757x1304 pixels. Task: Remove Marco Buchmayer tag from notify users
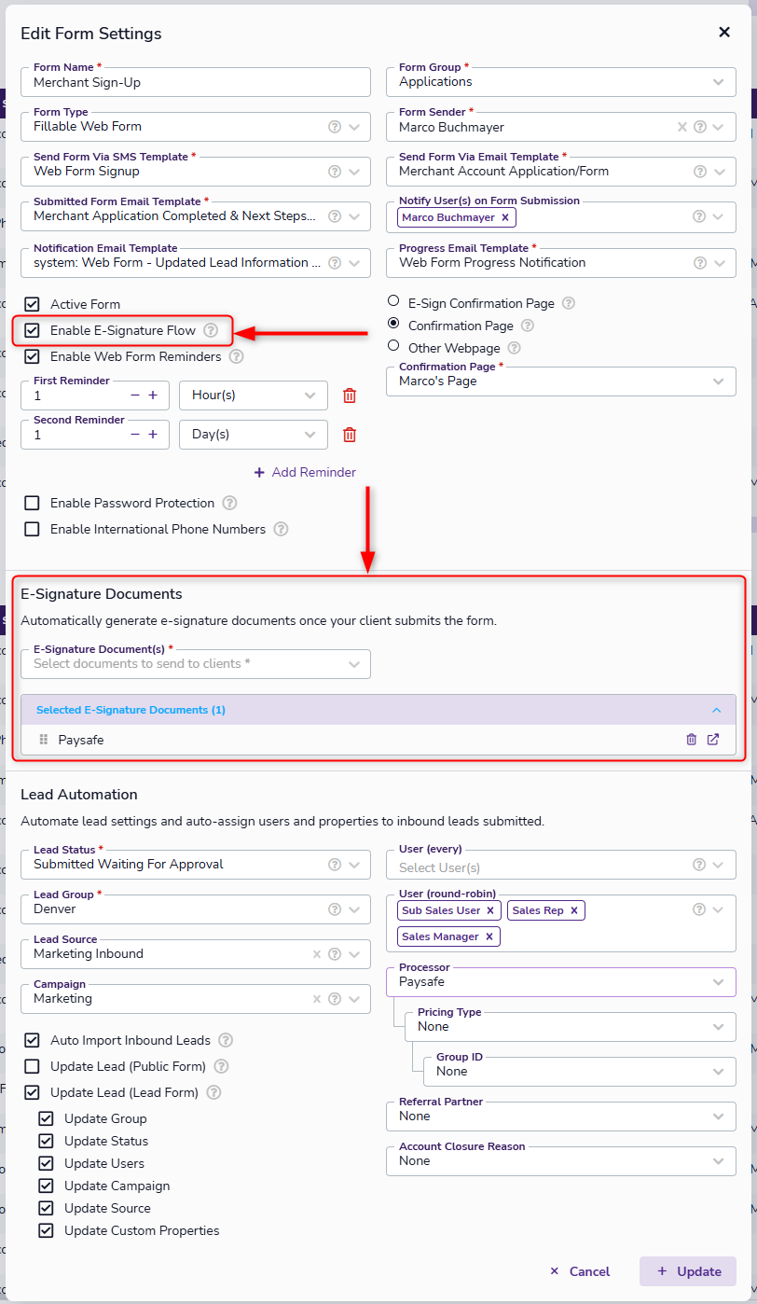[x=505, y=217]
